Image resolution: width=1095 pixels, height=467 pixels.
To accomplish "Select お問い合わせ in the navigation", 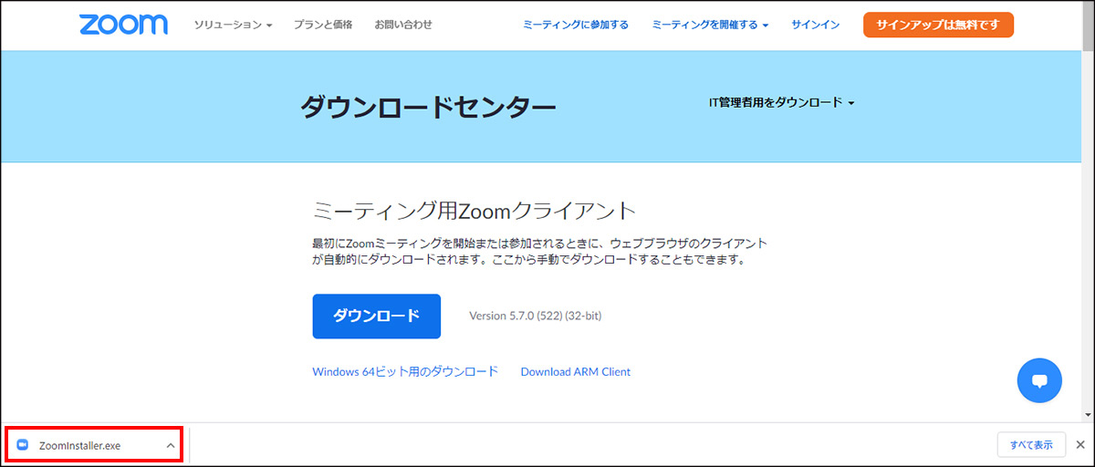I will 403,25.
